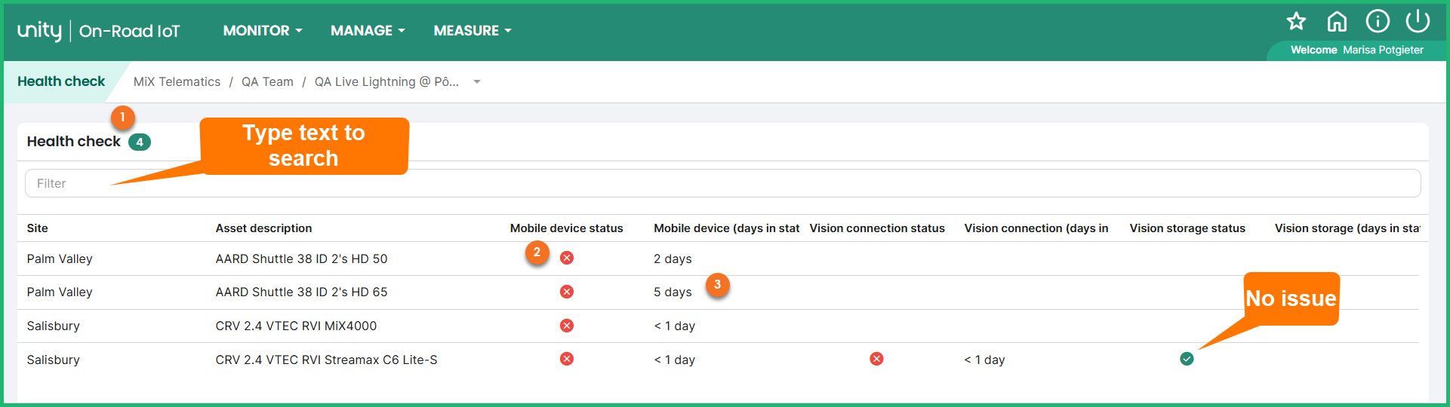Select the Health check tab
The height and width of the screenshot is (407, 1450).
61,81
